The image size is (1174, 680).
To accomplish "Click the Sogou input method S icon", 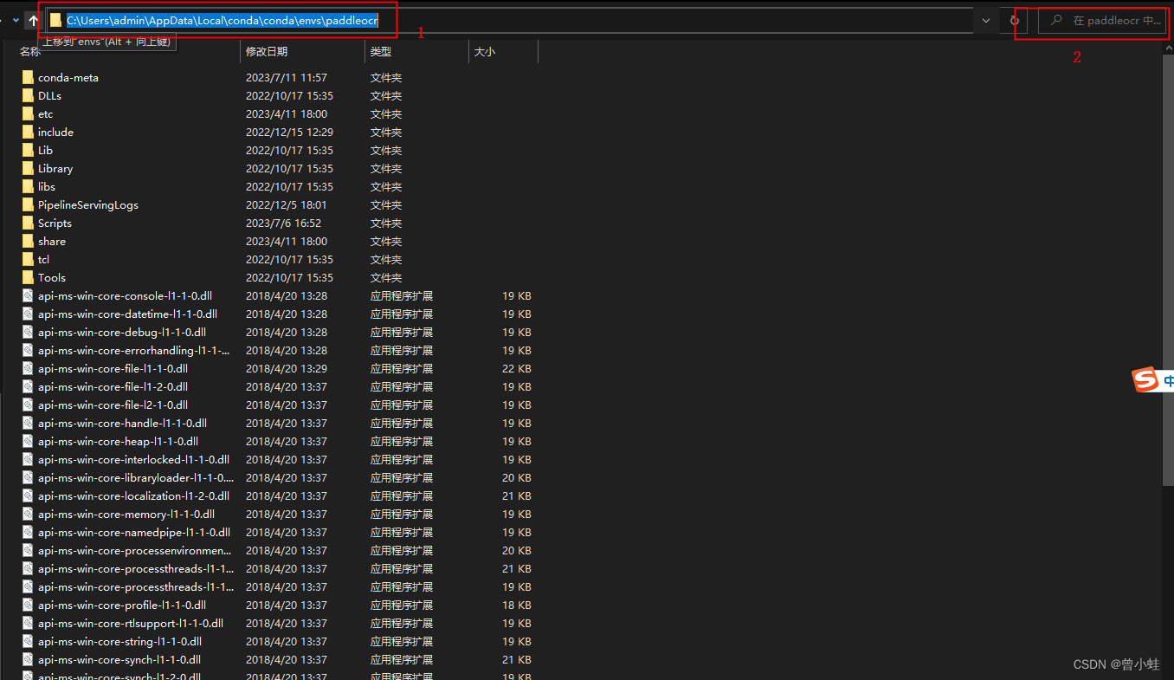I will [1145, 379].
